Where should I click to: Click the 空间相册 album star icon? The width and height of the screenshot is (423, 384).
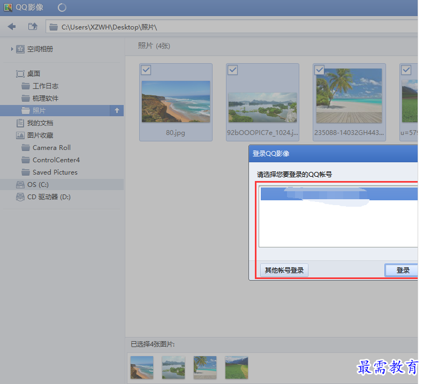click(20, 49)
